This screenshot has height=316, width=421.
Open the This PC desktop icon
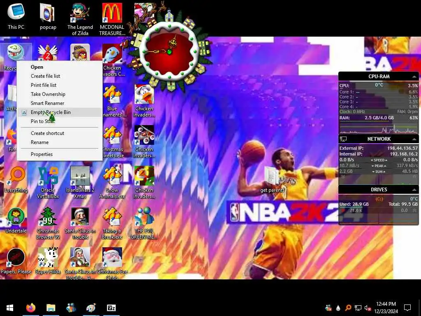point(16,16)
